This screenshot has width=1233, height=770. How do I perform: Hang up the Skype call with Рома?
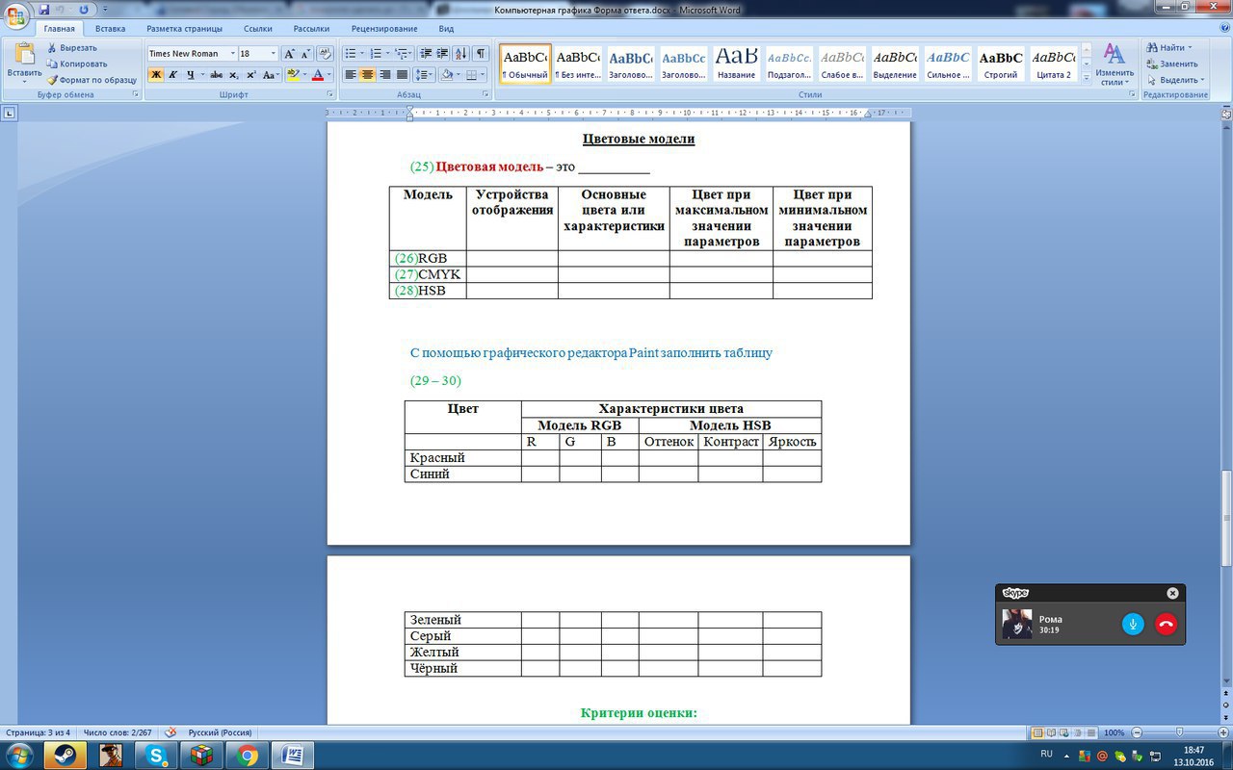click(1166, 624)
